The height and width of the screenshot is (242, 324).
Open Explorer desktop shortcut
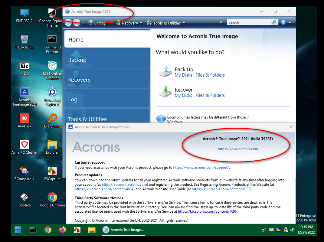click(52, 147)
